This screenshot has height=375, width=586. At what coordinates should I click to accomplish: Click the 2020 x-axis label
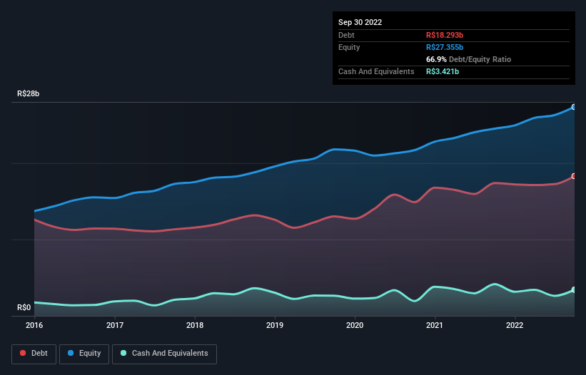pyautogui.click(x=355, y=325)
